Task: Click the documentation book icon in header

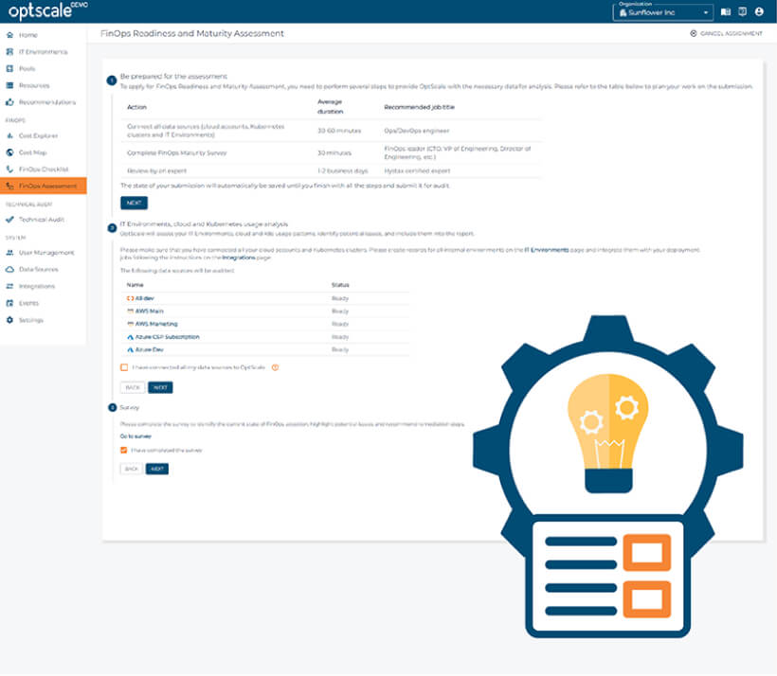Action: coord(726,12)
